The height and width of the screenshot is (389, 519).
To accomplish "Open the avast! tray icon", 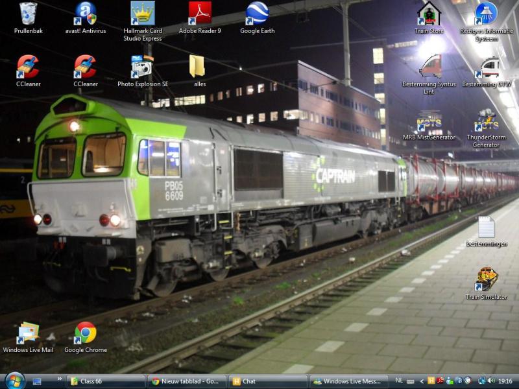I will pyautogui.click(x=459, y=381).
